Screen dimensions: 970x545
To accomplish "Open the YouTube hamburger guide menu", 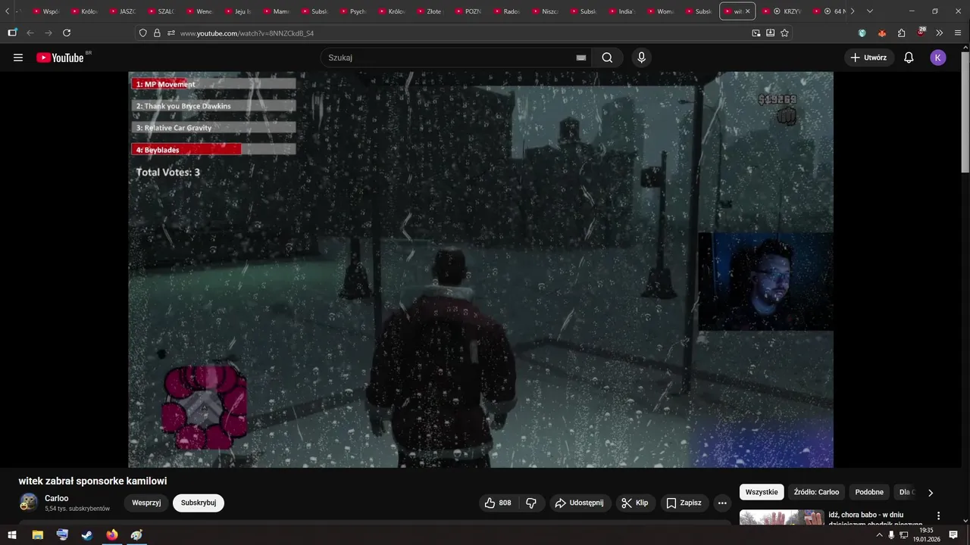I will point(18,58).
